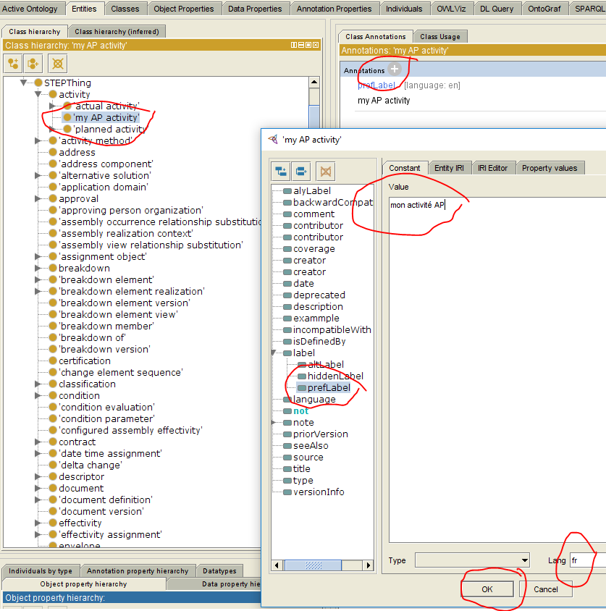Select the 'my AP activity' class circle icon

67,117
